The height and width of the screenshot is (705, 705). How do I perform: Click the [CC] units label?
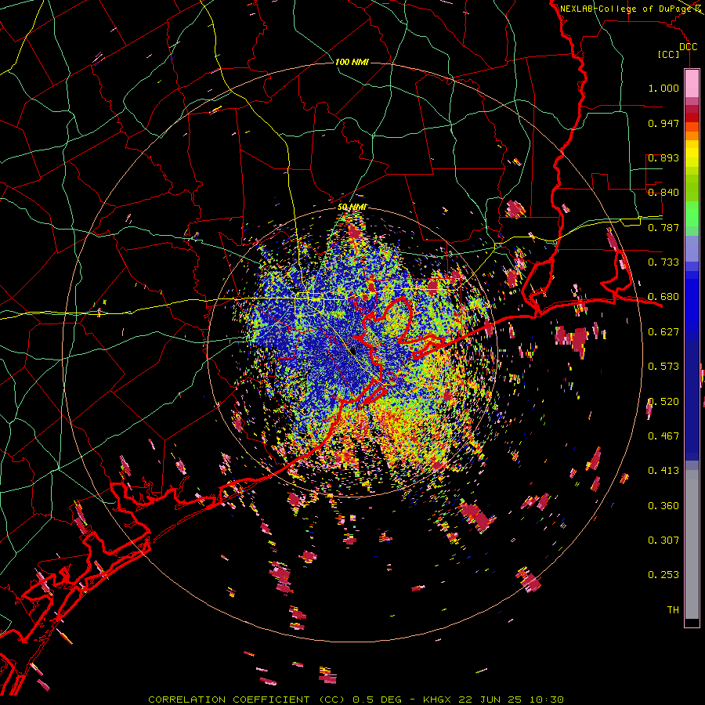669,54
